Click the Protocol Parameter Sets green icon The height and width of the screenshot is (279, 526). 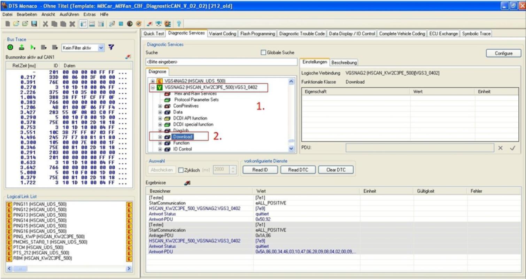(167, 100)
